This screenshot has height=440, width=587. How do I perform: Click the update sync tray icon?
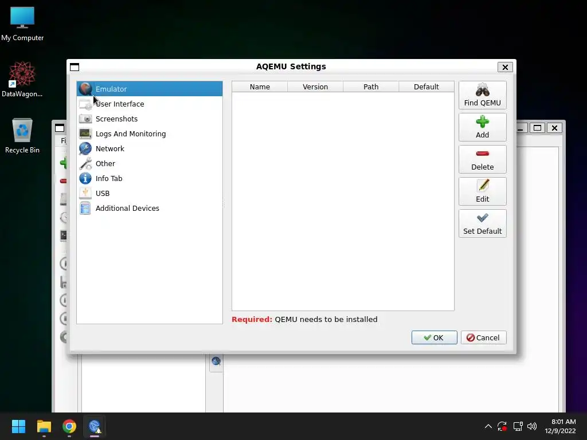click(502, 426)
